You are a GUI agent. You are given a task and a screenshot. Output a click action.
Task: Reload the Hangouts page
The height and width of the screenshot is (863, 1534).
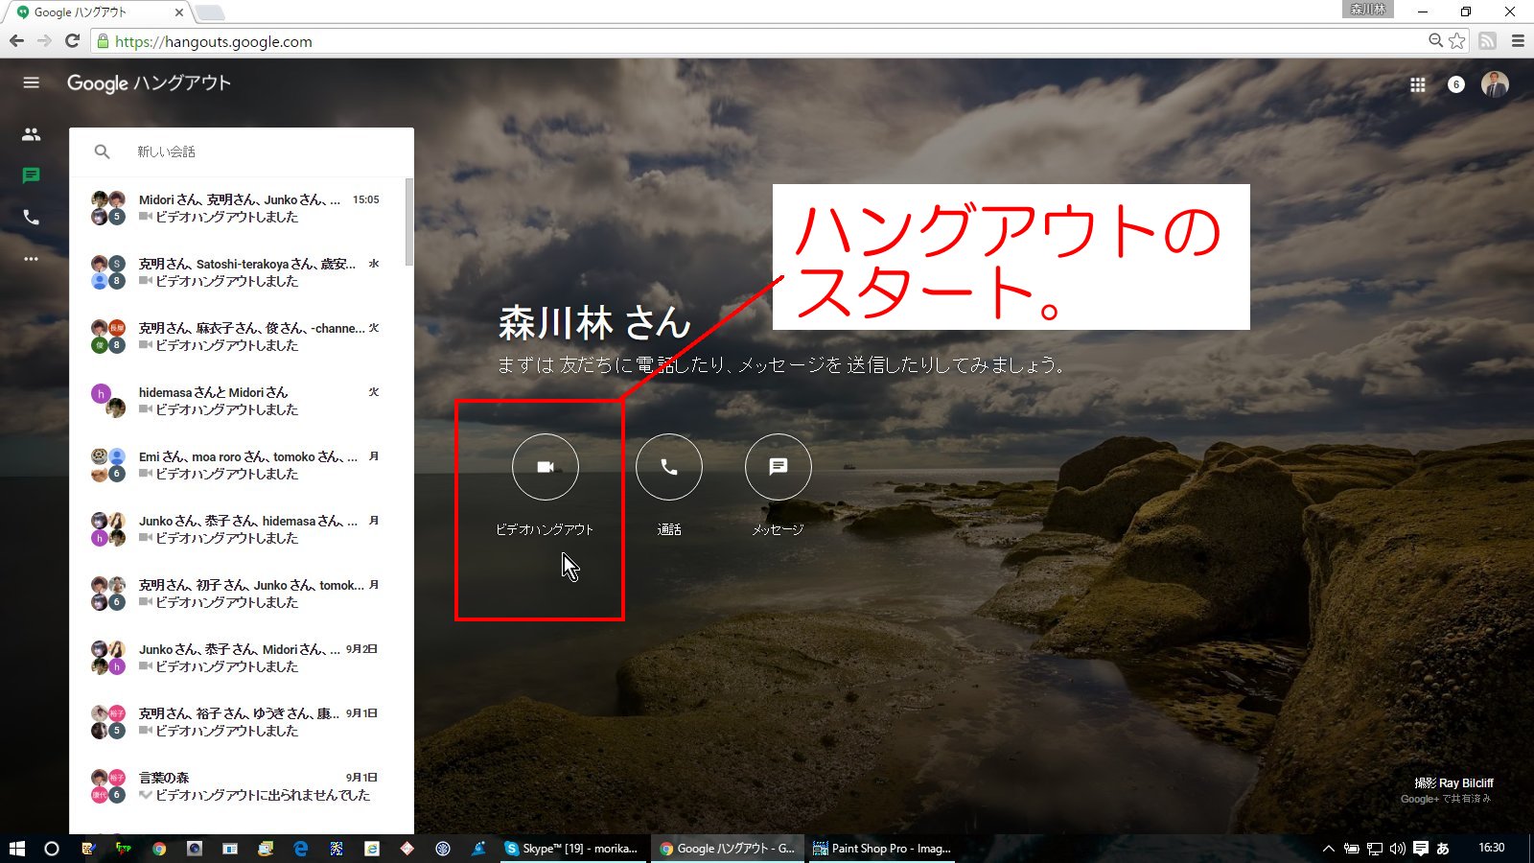(x=72, y=40)
